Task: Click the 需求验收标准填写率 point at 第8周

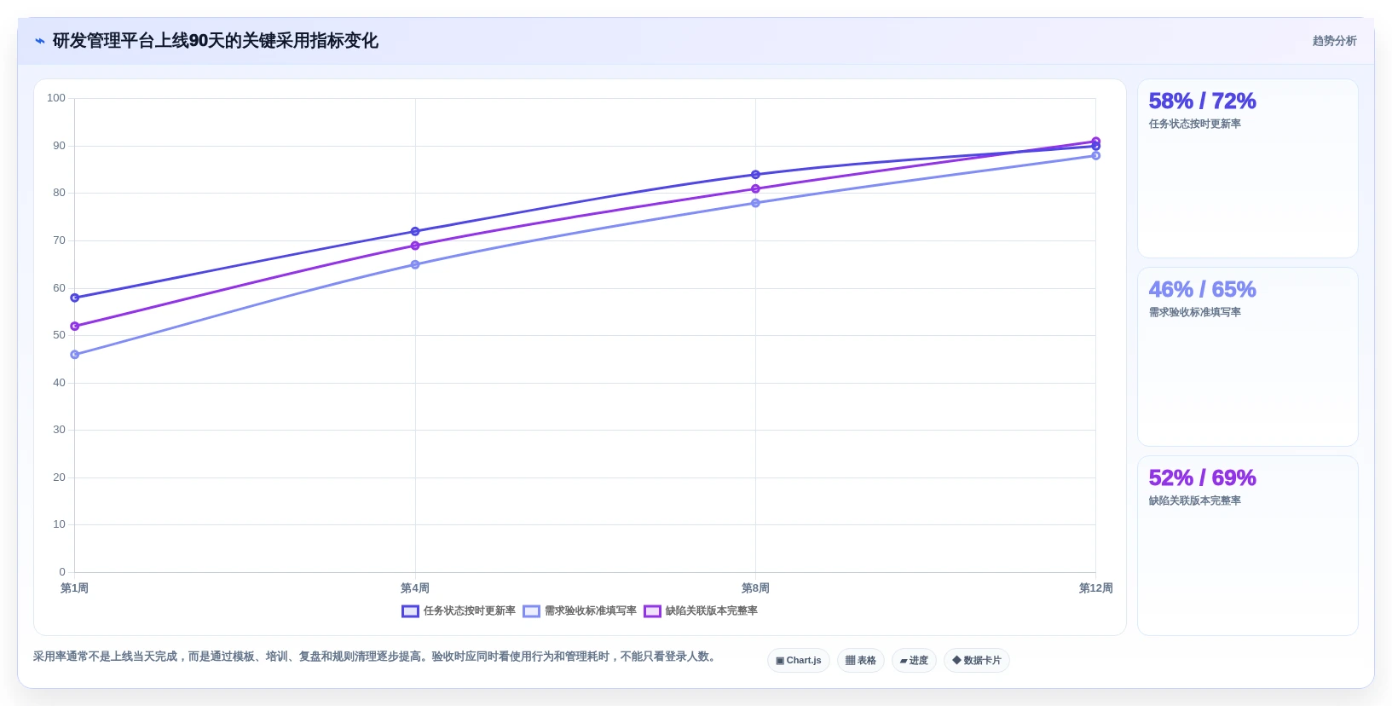Action: pyautogui.click(x=755, y=203)
